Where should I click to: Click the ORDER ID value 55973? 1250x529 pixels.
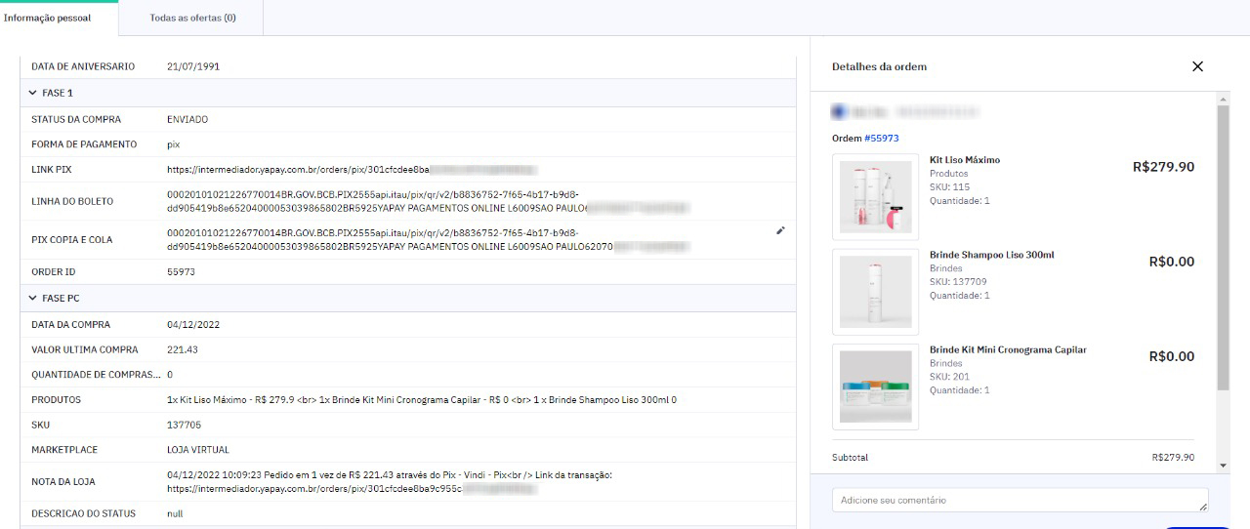pyautogui.click(x=181, y=272)
